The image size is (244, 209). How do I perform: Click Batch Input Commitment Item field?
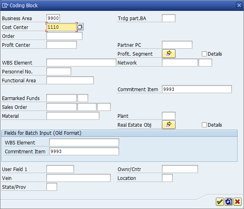[84, 151]
